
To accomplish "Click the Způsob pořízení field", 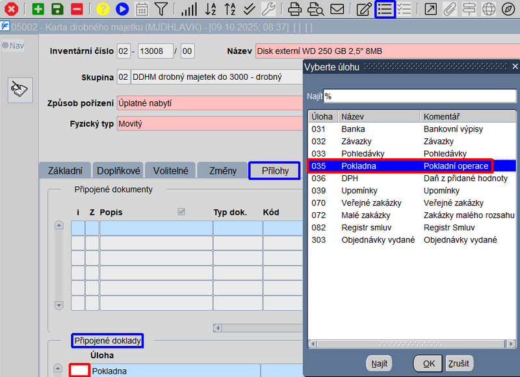I will (x=209, y=103).
